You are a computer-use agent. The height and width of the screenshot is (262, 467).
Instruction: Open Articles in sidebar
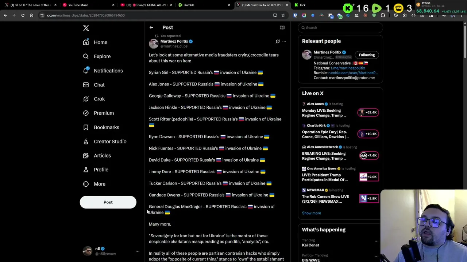[x=97, y=156]
